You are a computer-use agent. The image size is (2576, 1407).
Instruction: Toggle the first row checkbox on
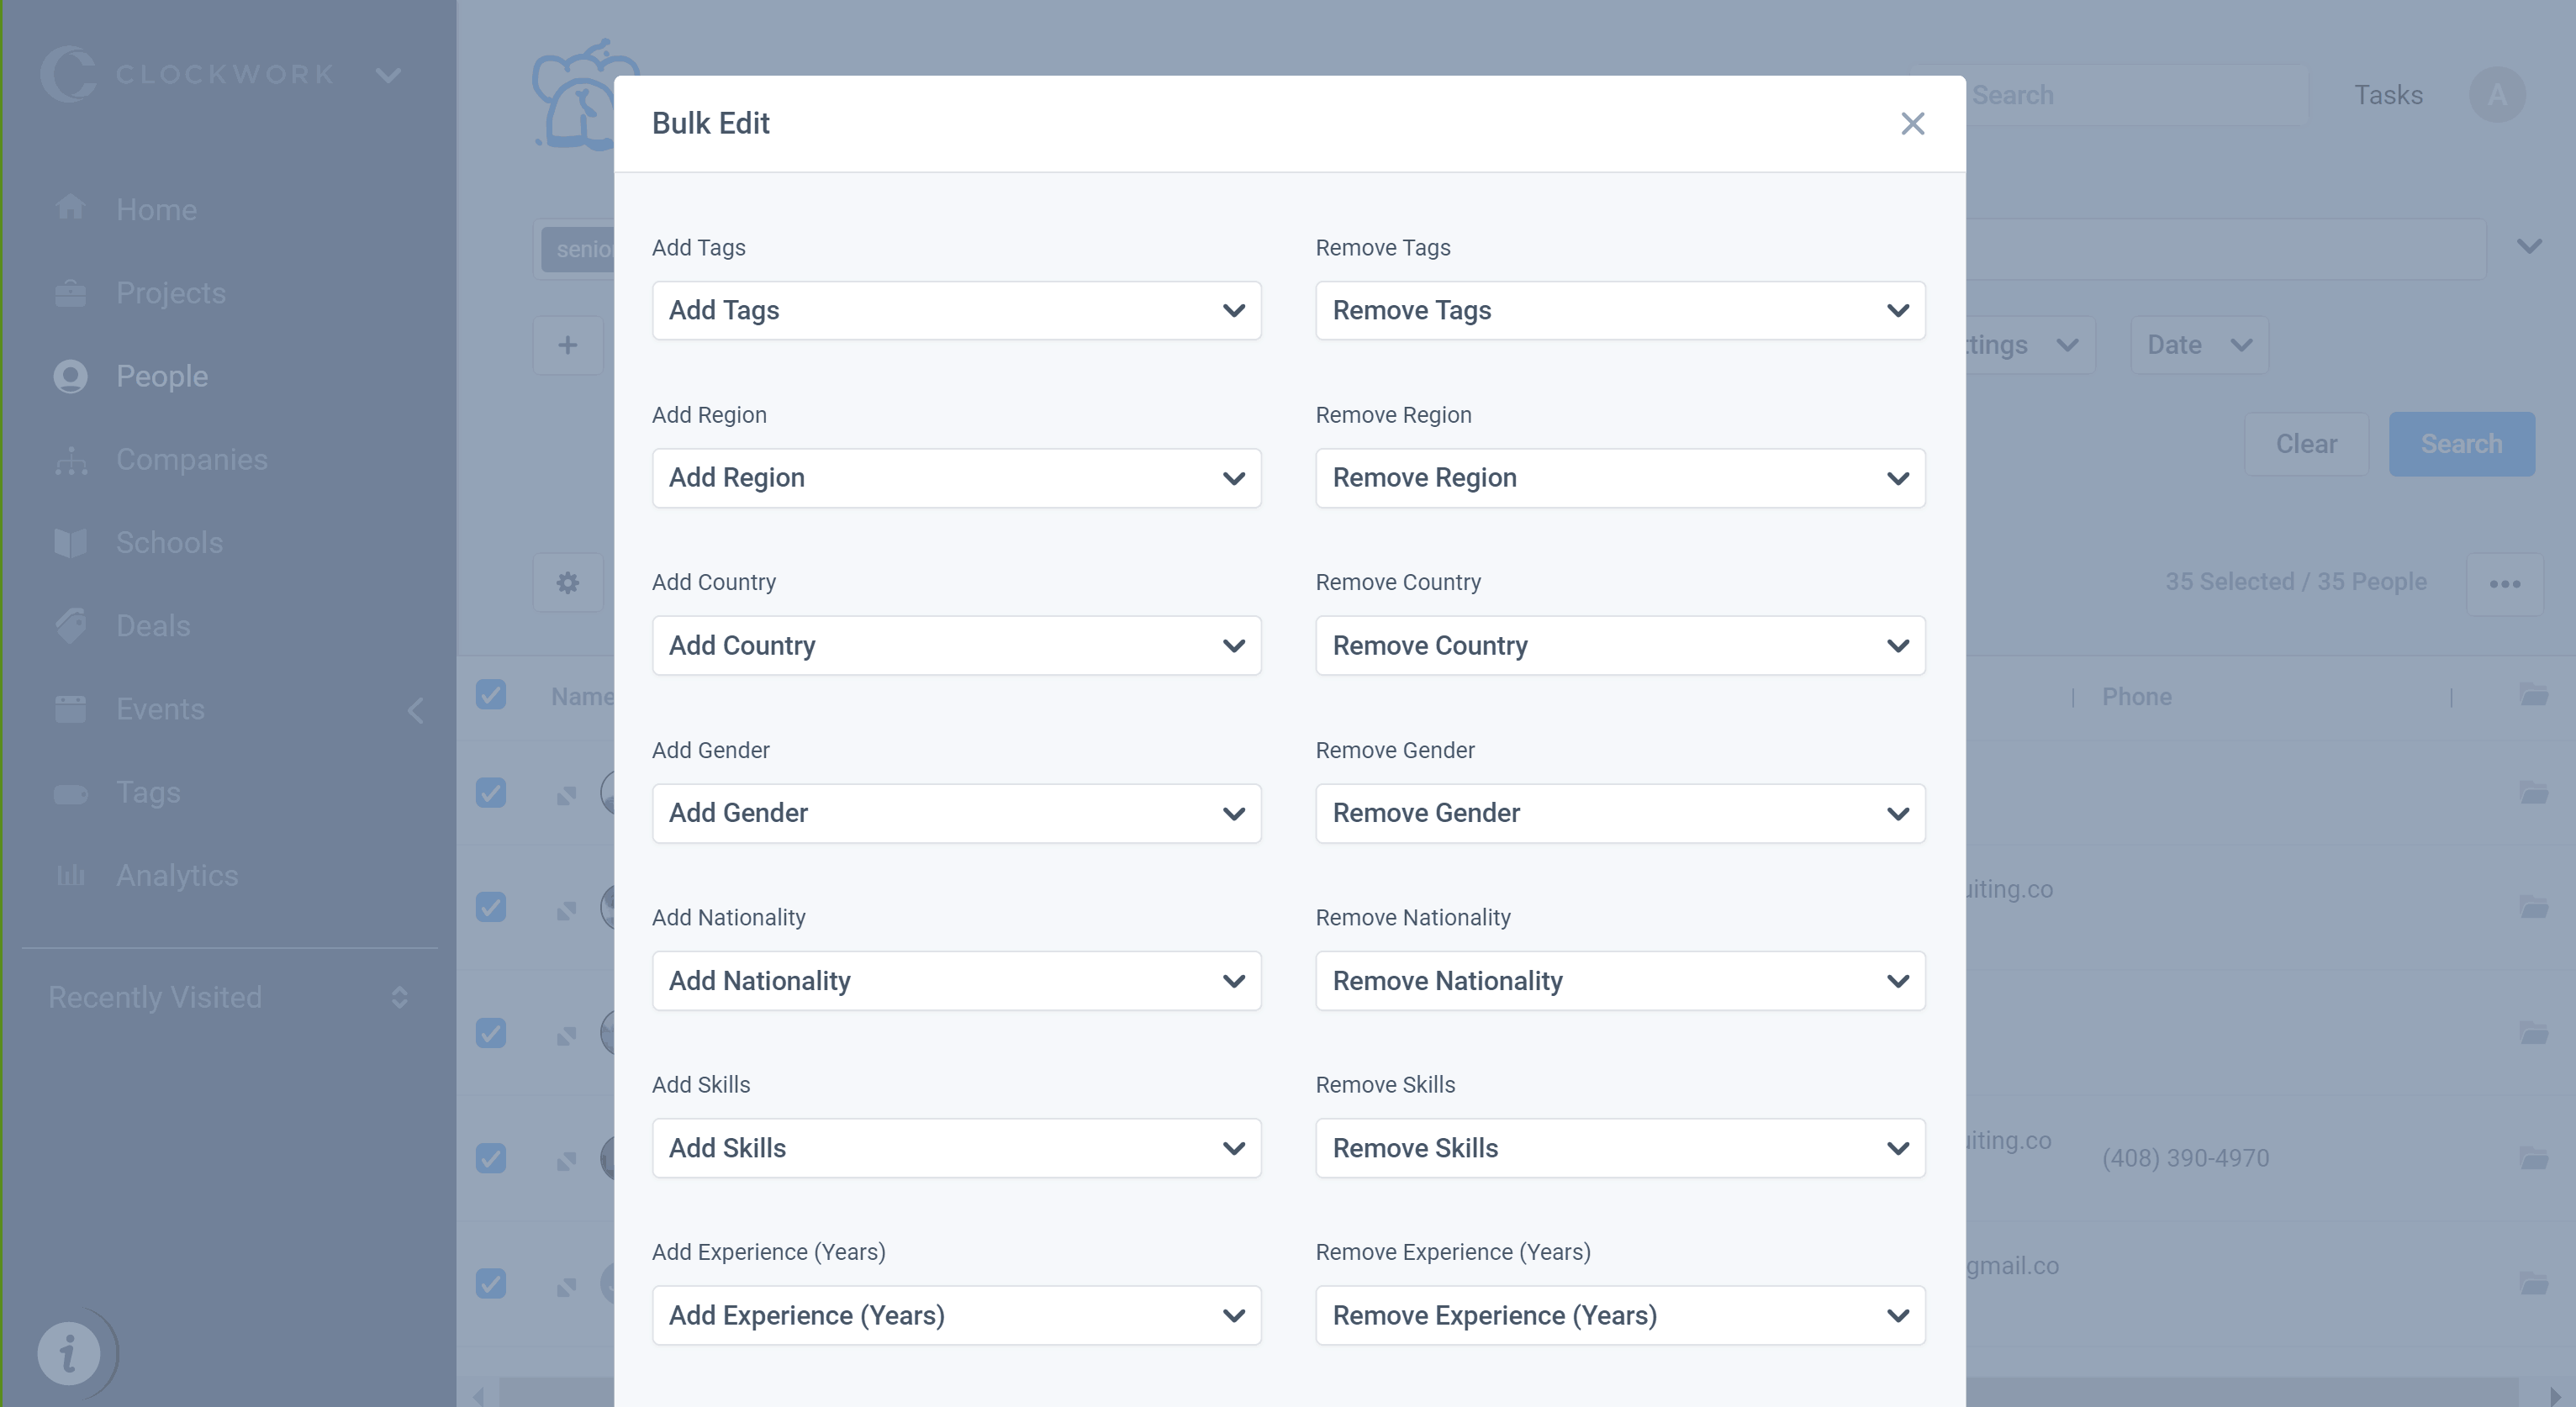click(490, 793)
